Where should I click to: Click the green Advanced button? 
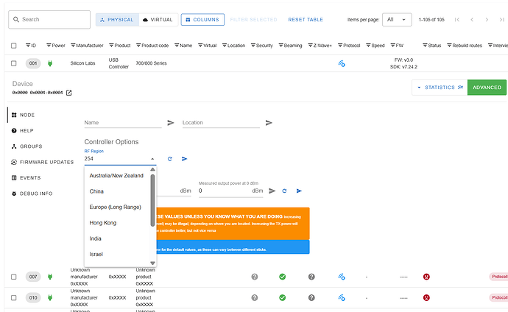click(487, 88)
